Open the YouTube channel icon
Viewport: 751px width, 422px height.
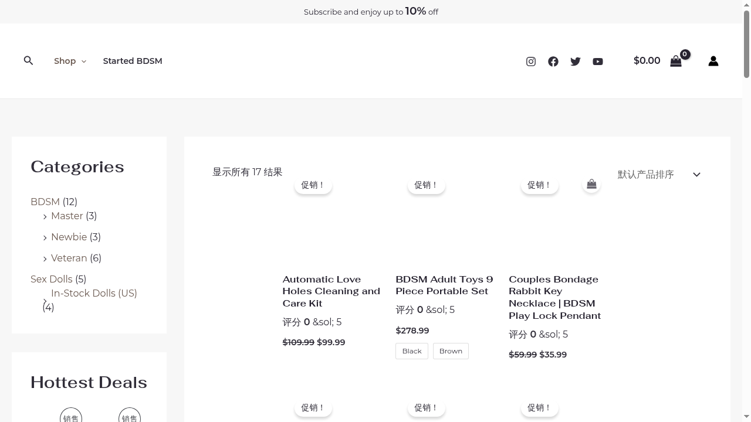(598, 62)
